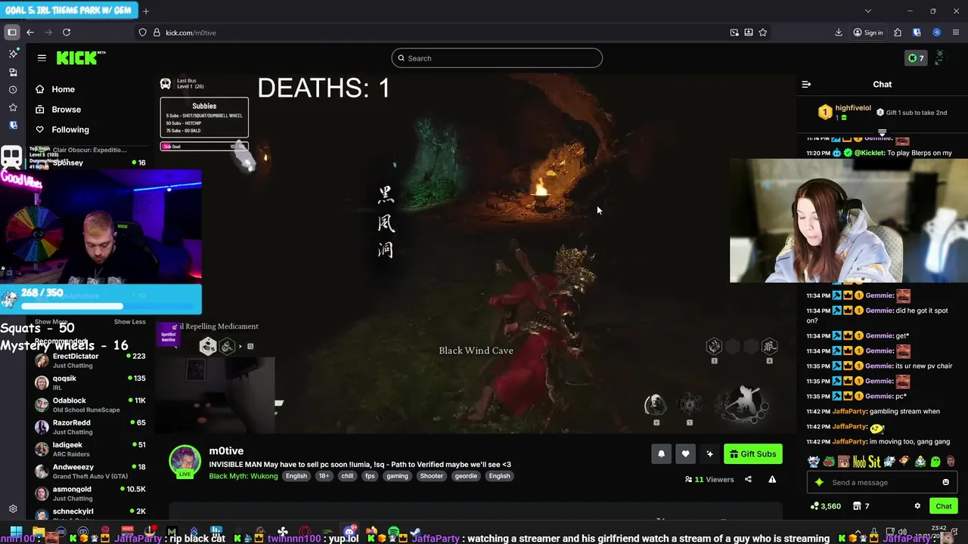Open ladigeek ARC Raiders channel
Screen dimensions: 968x544
90,449
